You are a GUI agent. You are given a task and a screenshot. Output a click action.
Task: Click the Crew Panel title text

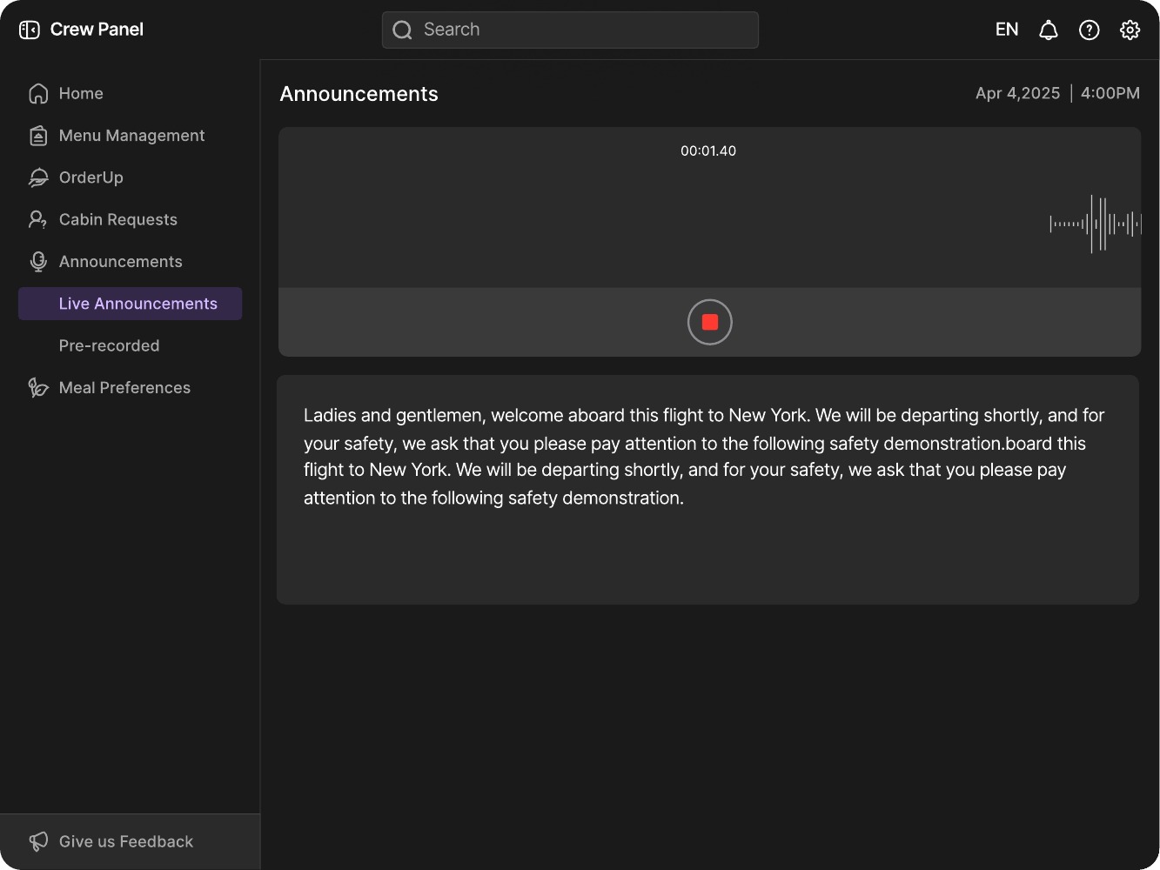[97, 30]
